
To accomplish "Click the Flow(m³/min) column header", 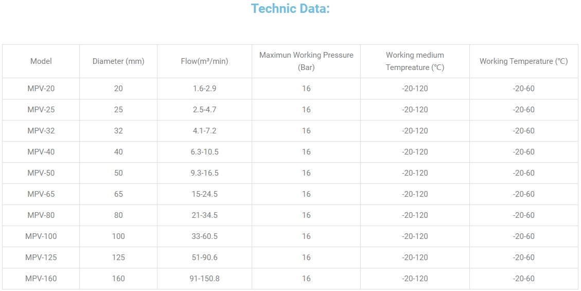I will 204,61.
